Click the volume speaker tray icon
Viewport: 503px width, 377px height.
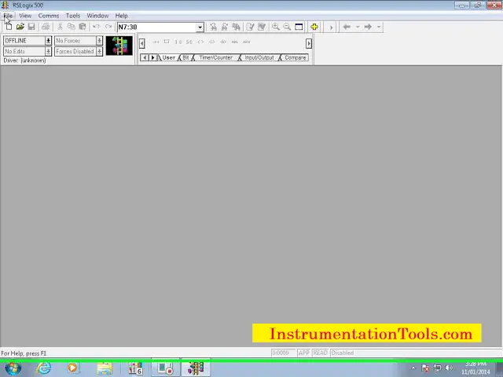[x=449, y=368]
